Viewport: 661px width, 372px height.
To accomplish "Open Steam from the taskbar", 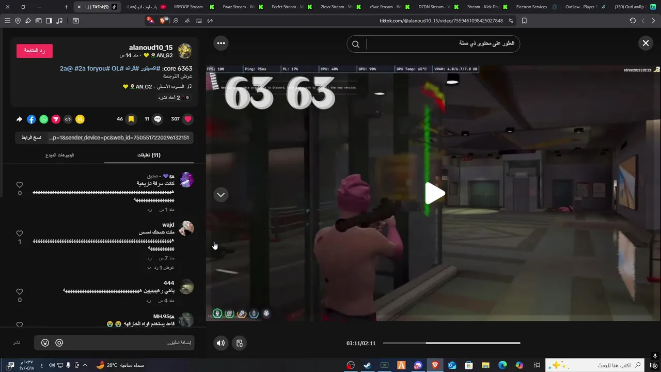I will tap(367, 365).
